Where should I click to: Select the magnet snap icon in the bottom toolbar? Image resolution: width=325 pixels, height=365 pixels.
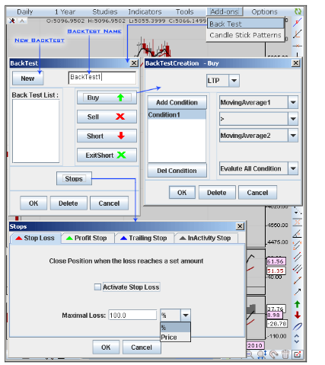[x=273, y=354]
